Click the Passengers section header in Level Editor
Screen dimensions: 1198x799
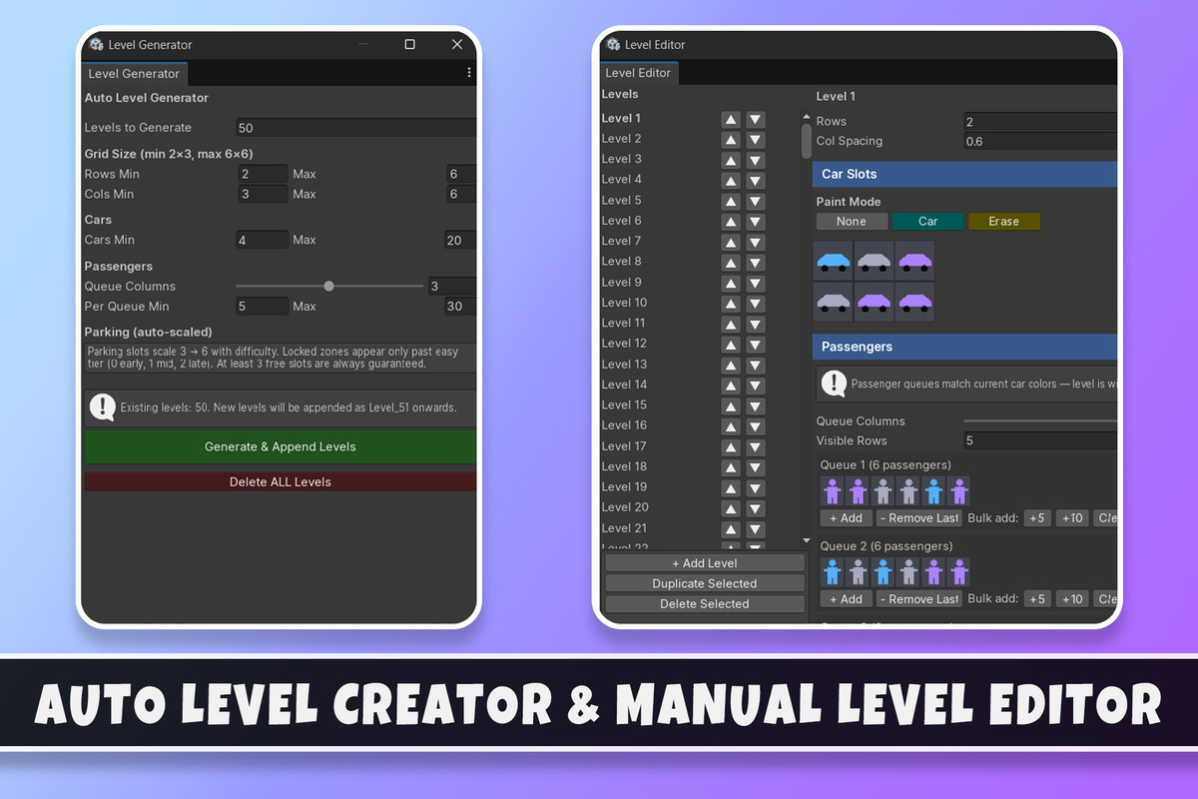tap(964, 347)
